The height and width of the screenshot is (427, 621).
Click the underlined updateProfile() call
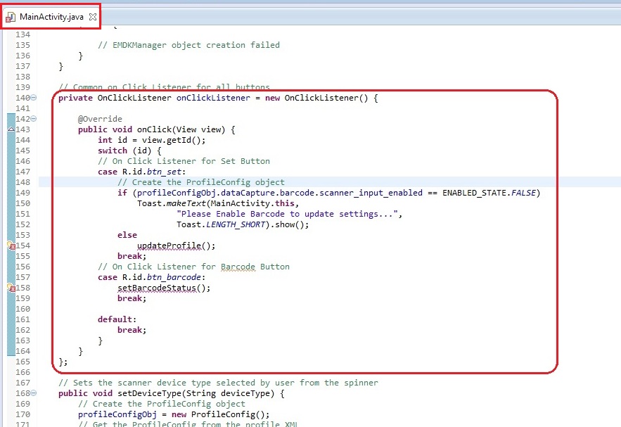click(176, 246)
